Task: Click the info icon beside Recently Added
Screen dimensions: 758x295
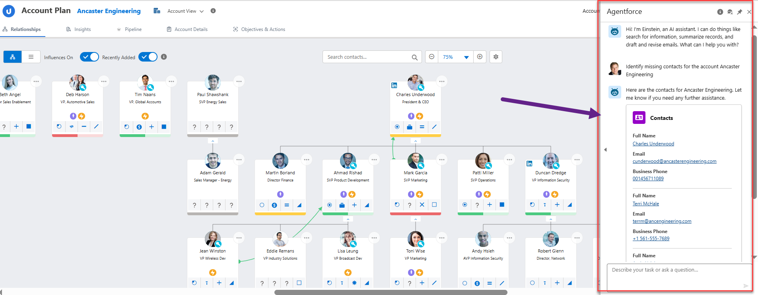Action: 164,57
